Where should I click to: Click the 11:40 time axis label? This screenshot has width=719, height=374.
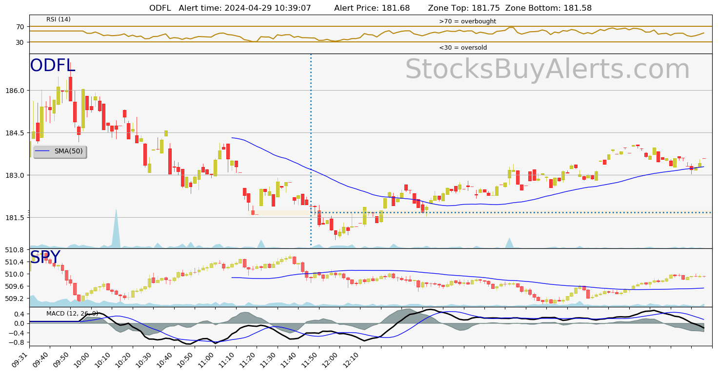click(x=289, y=359)
